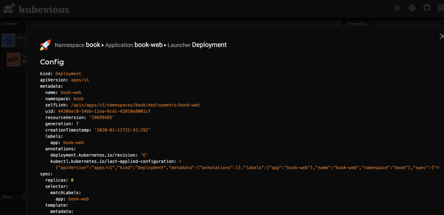Screen dimensions: 444x215
Task: Switch to the Properties tab
Action: tap(357, 24)
